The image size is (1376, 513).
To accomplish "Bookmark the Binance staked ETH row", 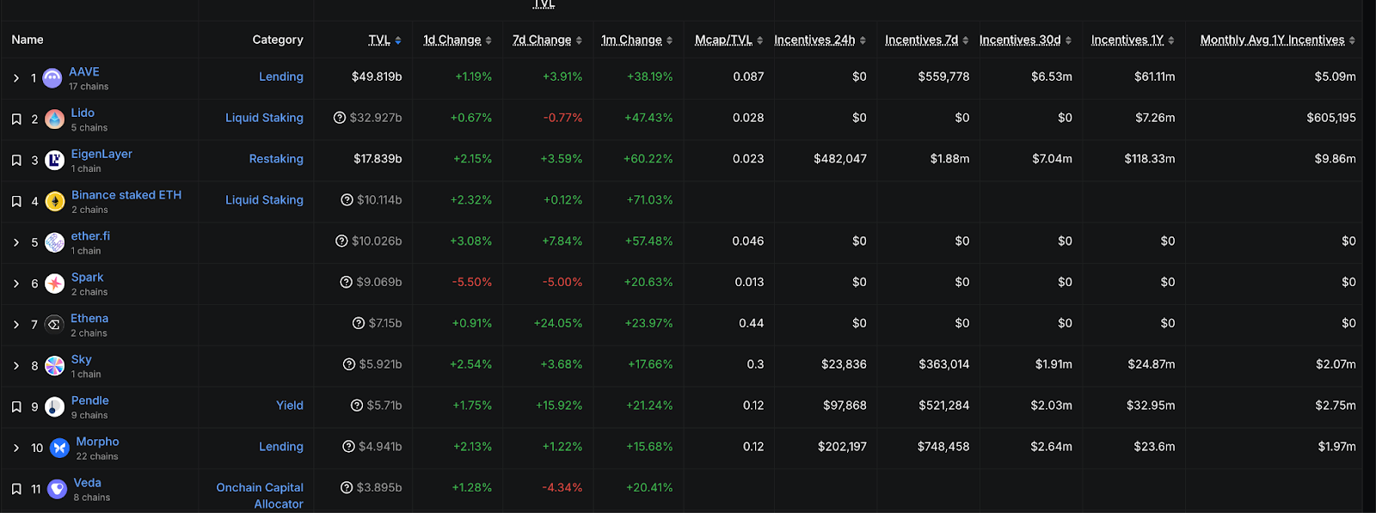I will pyautogui.click(x=16, y=202).
